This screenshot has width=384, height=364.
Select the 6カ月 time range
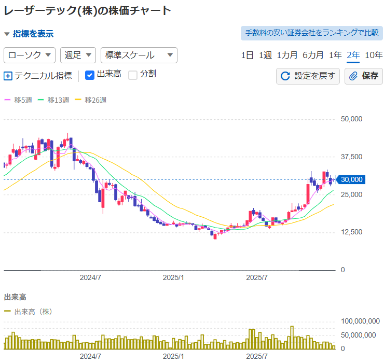tap(313, 55)
